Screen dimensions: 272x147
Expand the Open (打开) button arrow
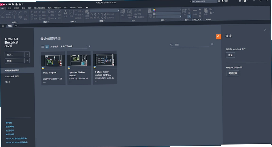[27, 55]
